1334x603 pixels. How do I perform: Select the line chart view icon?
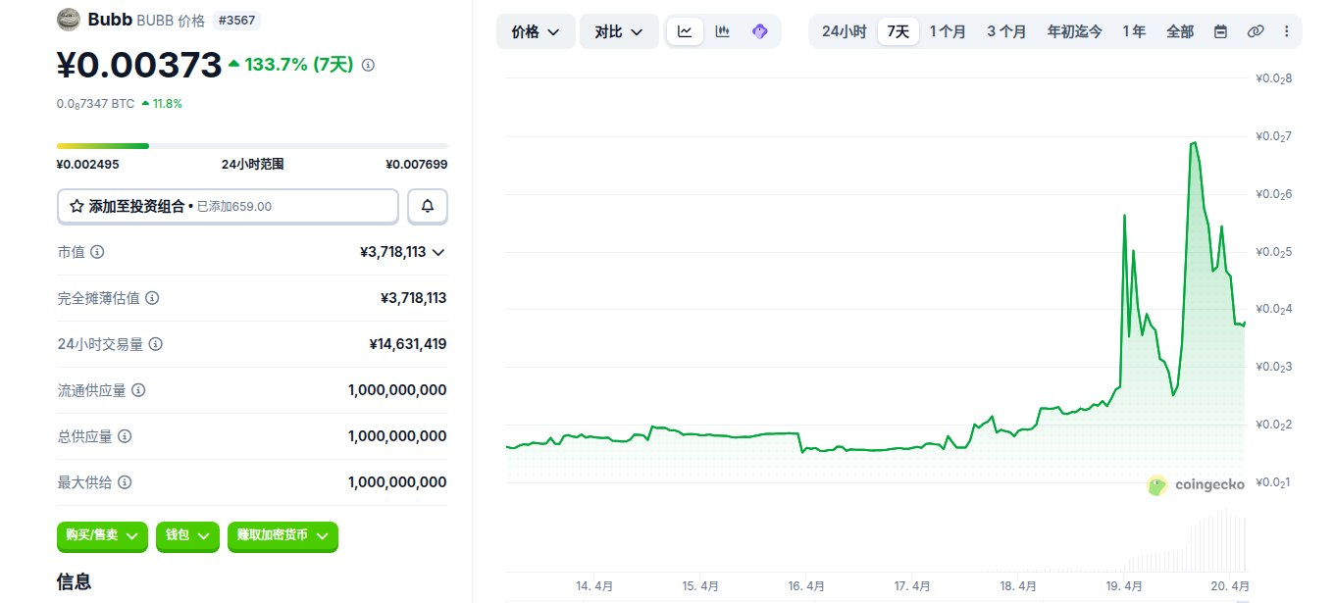coord(685,31)
